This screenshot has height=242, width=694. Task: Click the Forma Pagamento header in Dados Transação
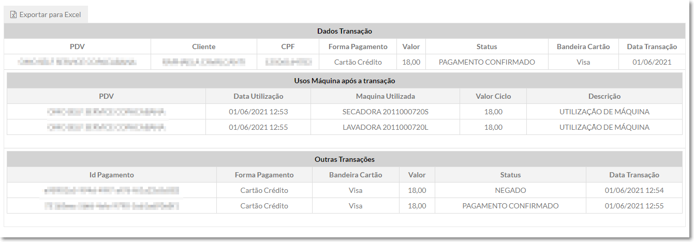(x=358, y=47)
